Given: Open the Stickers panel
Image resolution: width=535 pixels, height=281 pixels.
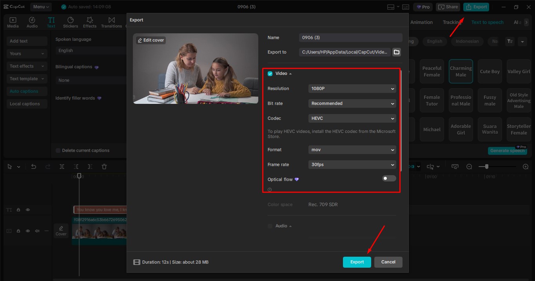Looking at the screenshot, I should pyautogui.click(x=71, y=22).
